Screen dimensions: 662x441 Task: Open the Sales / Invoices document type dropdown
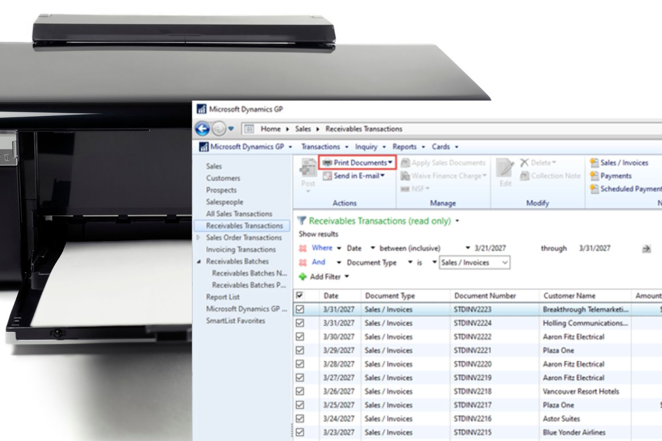coord(505,262)
